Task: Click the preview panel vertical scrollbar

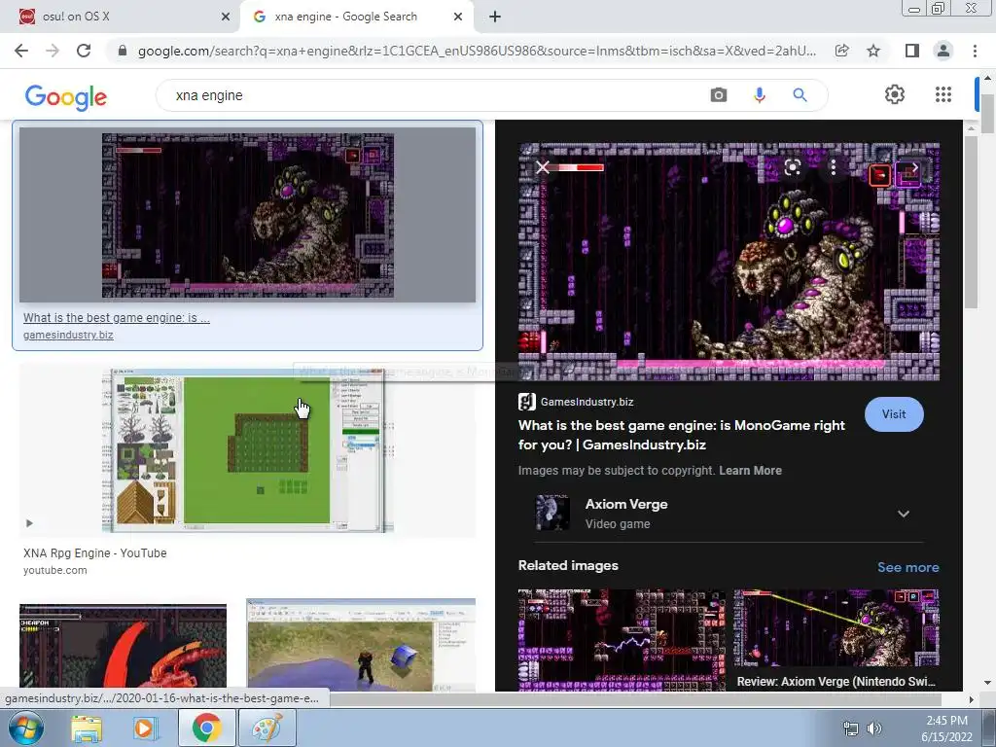Action: click(971, 223)
